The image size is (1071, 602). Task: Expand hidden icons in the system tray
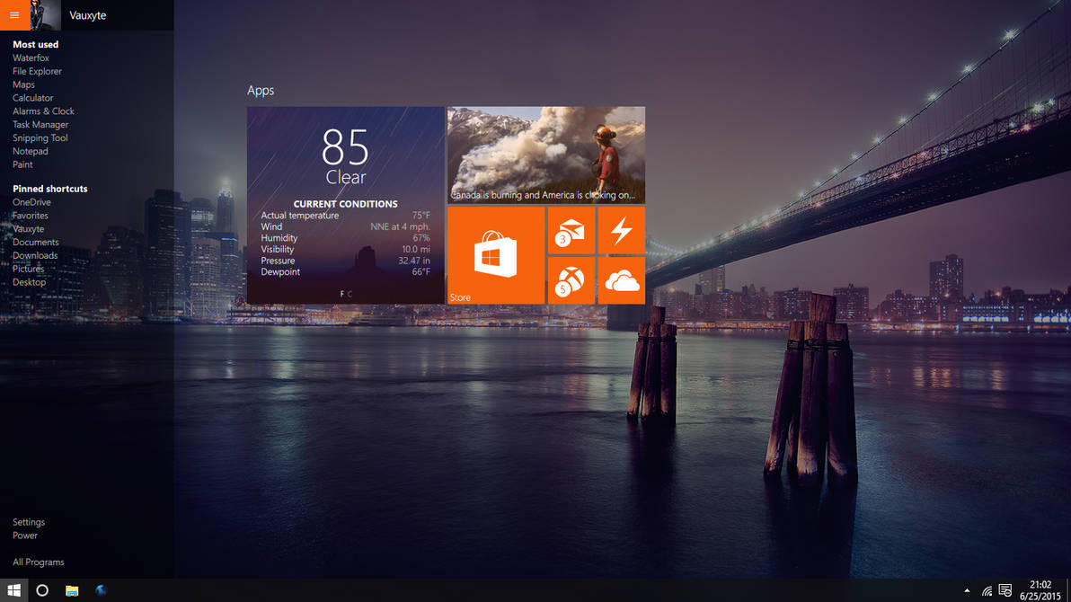[x=966, y=591]
